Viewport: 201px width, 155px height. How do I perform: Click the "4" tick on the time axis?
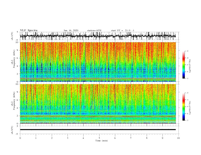coord(83,138)
